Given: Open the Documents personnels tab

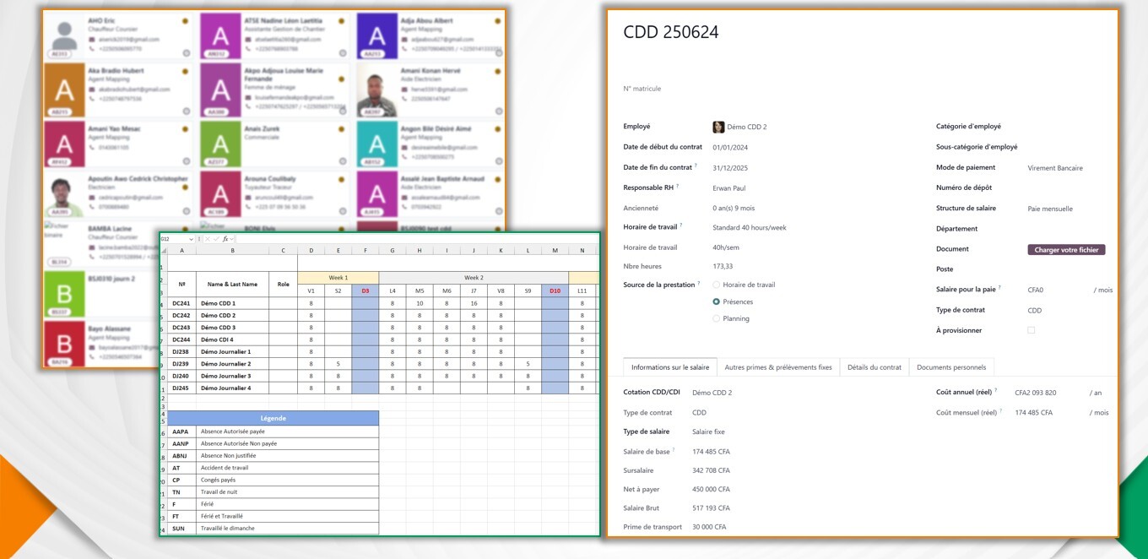Looking at the screenshot, I should [951, 367].
